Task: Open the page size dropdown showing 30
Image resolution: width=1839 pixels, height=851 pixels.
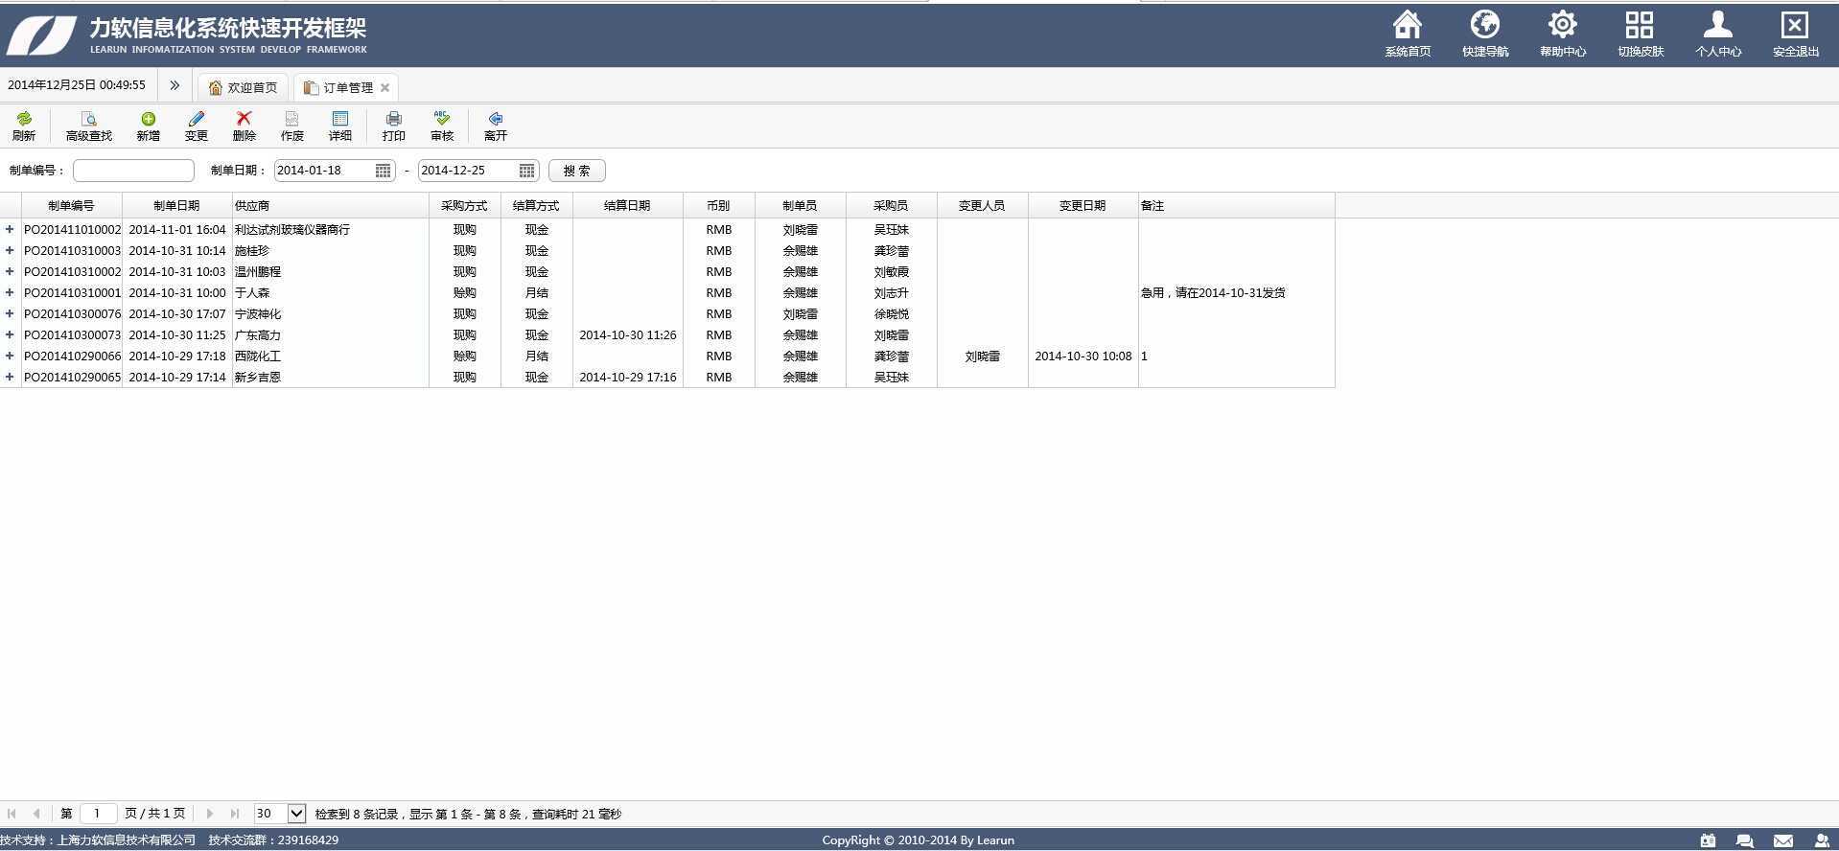Action: [x=279, y=814]
